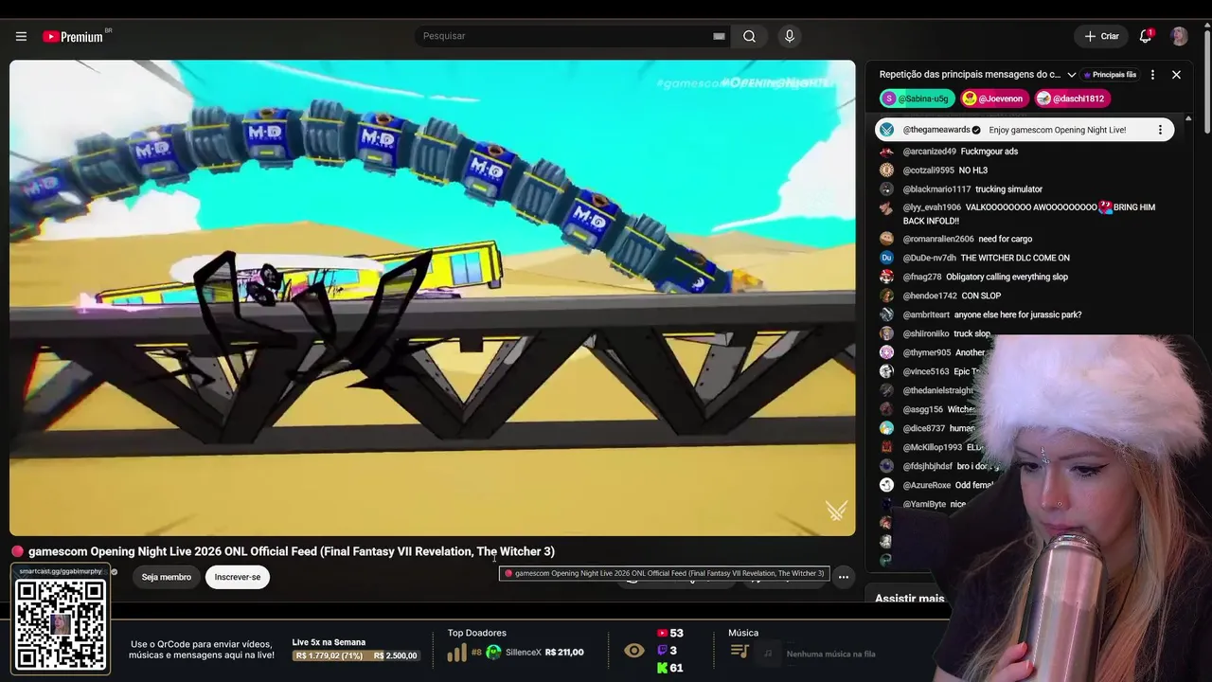Click username @lyy_evah1906 in chat

pos(932,207)
